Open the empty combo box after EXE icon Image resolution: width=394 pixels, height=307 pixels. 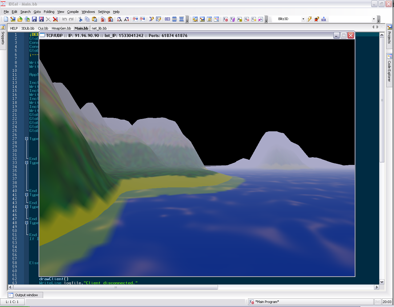click(x=374, y=19)
